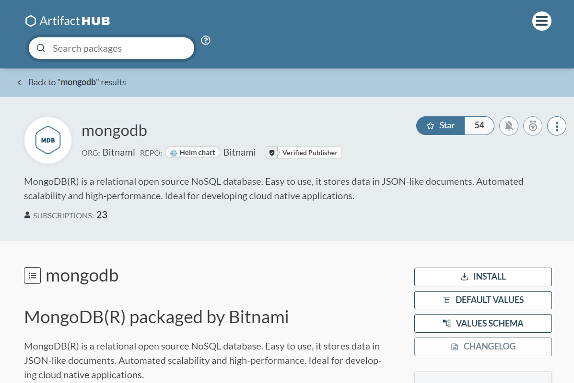Screen dimensions: 574x383
Task: Click heading MongoDB(R) packaged by Bitnami
Action: tap(156, 317)
